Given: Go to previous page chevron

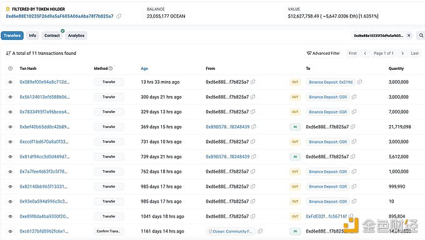Looking at the screenshot, I should 365,53.
